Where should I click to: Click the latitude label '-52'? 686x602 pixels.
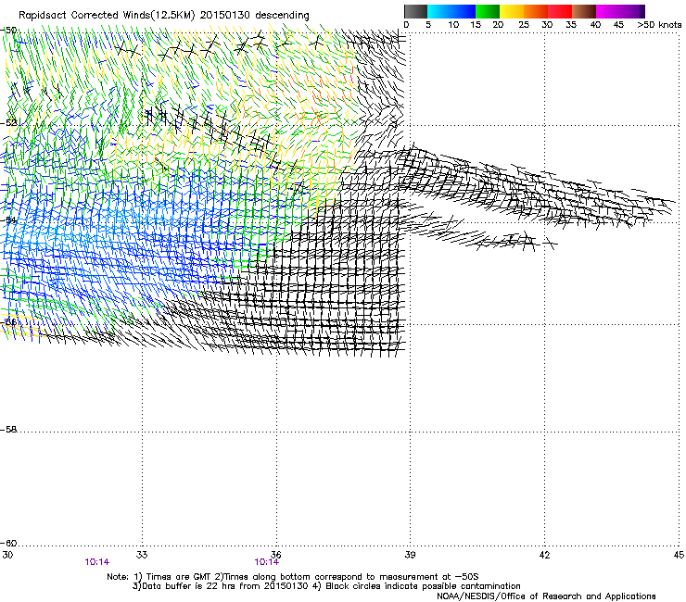[8, 123]
